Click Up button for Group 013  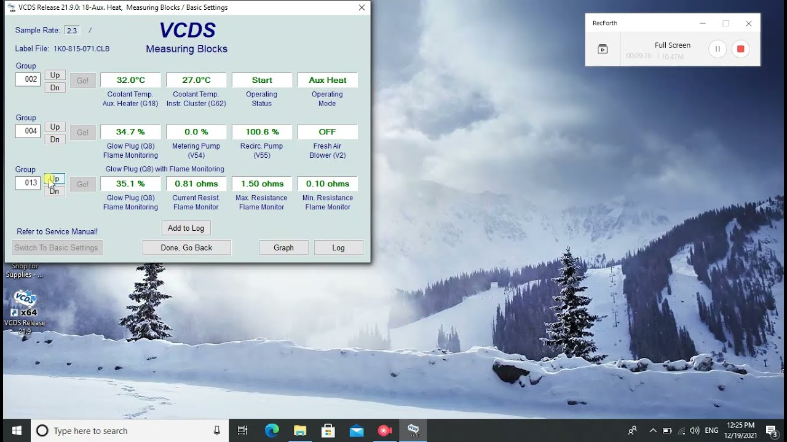pyautogui.click(x=55, y=179)
